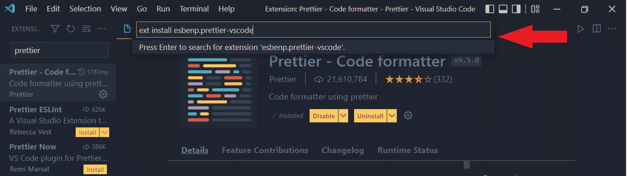The width and height of the screenshot is (627, 176).
Task: Select the search for extension suggestion
Action: 313,47
